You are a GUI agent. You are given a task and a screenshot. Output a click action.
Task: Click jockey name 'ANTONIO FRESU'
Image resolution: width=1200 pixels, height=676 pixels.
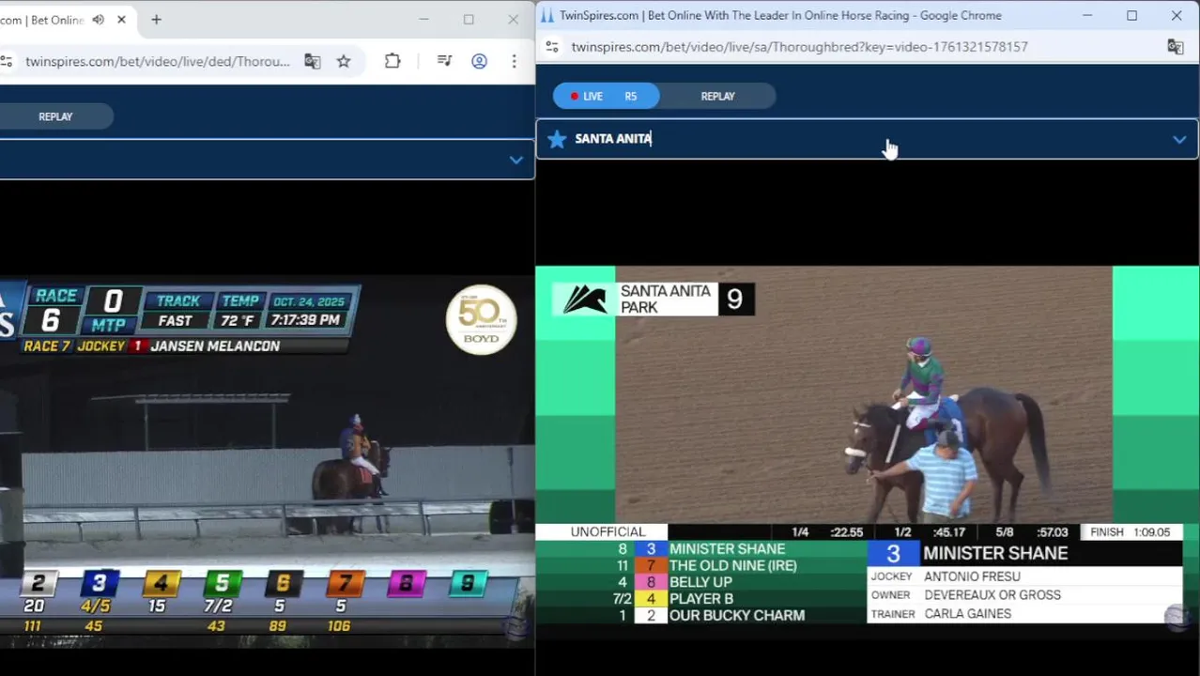tap(972, 576)
